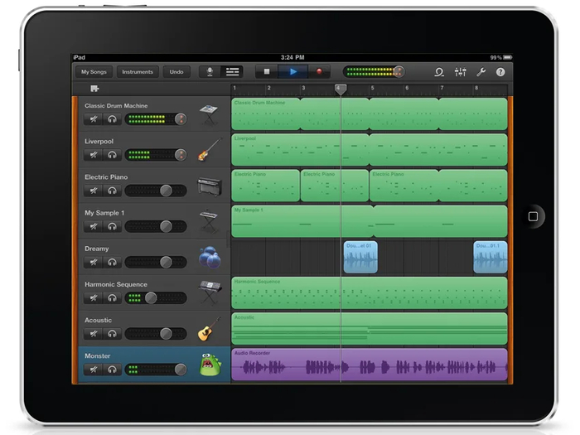Solo the Harmonic Sequence track

pos(112,297)
